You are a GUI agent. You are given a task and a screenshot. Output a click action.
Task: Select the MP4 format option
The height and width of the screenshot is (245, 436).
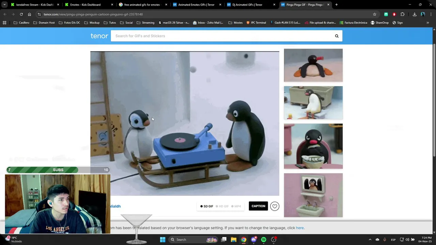pyautogui.click(x=236, y=206)
